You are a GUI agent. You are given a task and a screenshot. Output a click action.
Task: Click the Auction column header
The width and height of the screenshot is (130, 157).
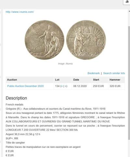pos(12,80)
